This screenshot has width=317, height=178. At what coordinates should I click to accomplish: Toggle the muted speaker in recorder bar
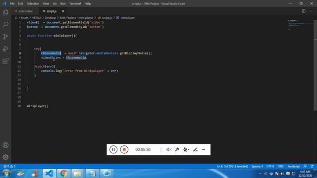pyautogui.click(x=169, y=149)
